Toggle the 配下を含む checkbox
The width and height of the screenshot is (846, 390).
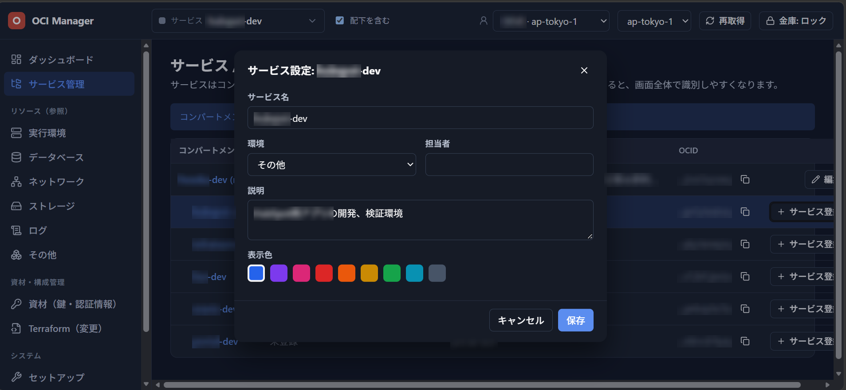point(340,20)
